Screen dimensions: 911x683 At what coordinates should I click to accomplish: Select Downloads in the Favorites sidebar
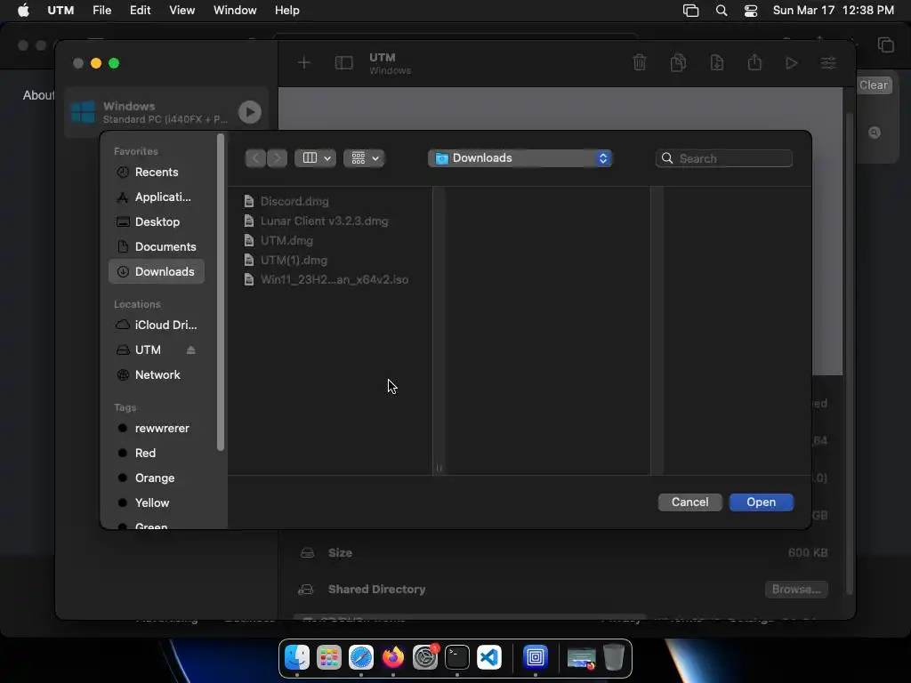tap(157, 272)
